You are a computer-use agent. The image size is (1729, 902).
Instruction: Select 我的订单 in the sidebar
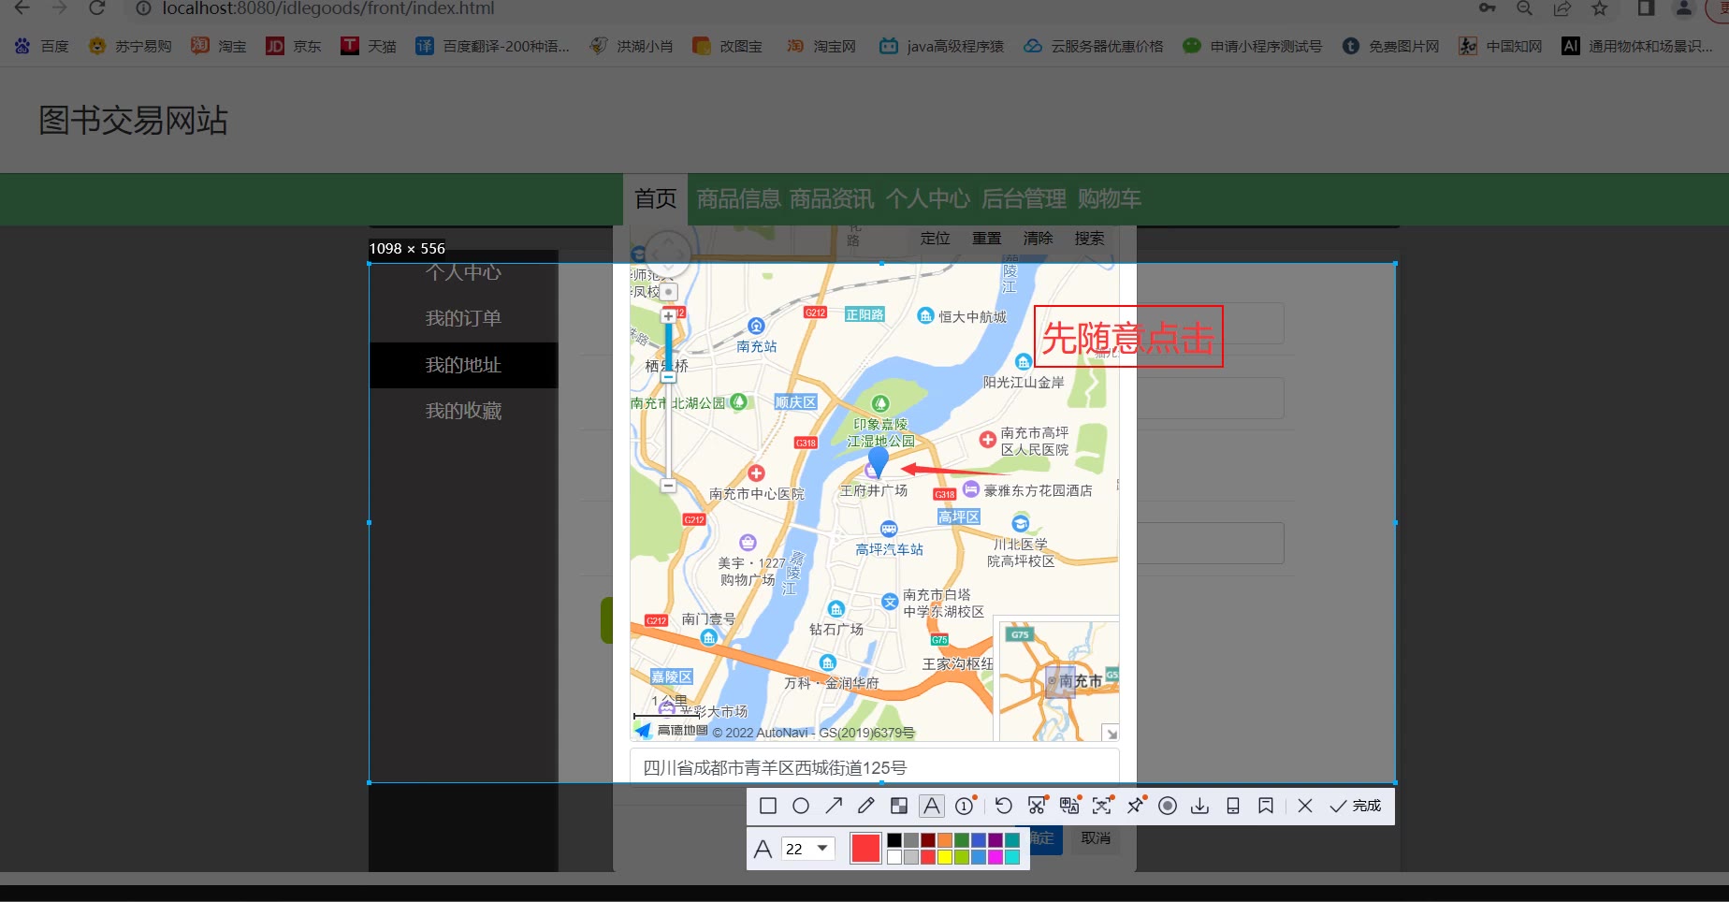[x=463, y=318]
